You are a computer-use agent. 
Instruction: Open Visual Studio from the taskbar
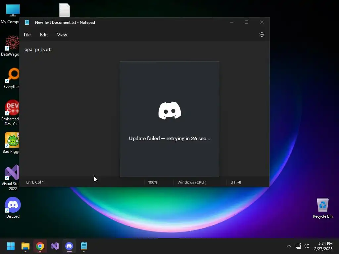[x=55, y=246]
